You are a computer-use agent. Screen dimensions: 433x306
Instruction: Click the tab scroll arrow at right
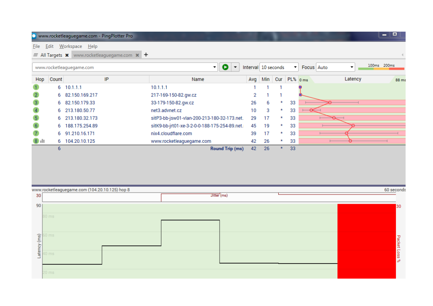pyautogui.click(x=403, y=55)
